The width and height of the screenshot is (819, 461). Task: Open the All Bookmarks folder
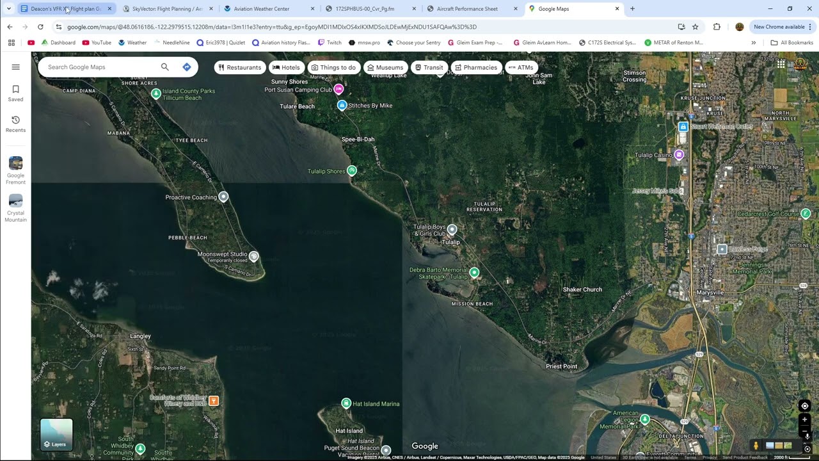point(791,43)
